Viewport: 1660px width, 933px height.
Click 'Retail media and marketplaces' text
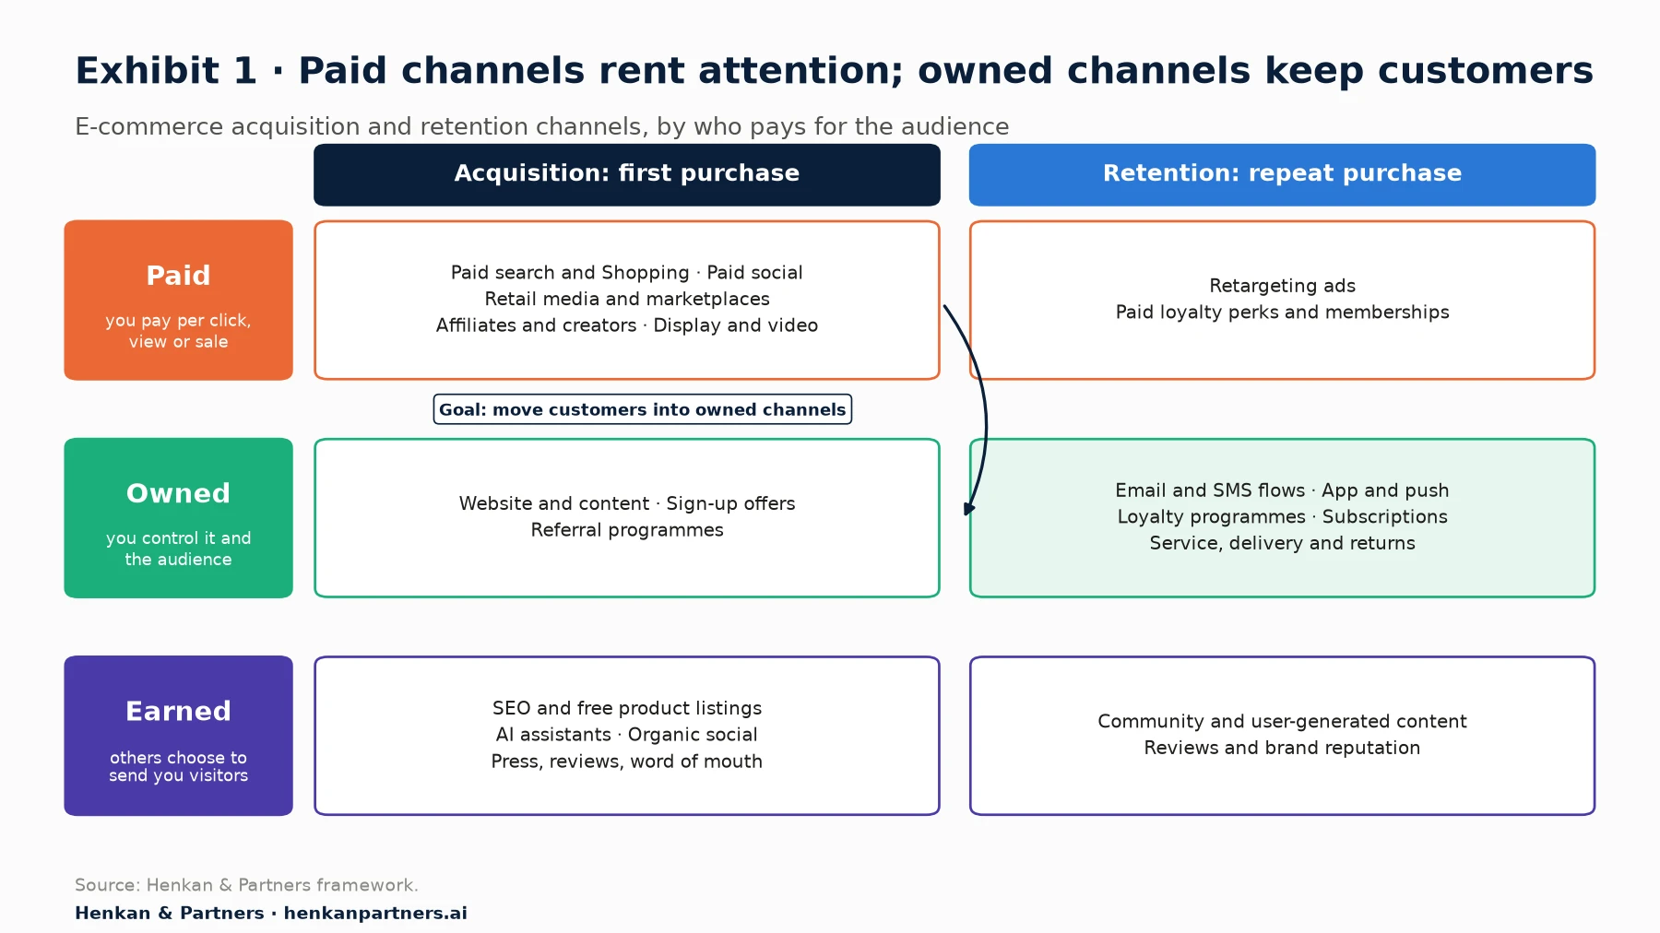(x=627, y=299)
